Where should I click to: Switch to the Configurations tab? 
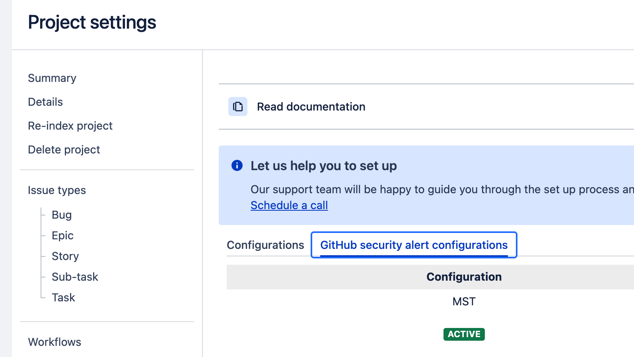click(x=265, y=245)
